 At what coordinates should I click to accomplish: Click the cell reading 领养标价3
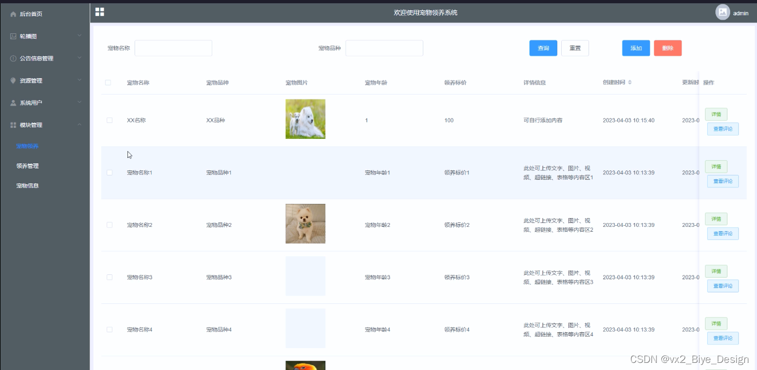coord(457,278)
